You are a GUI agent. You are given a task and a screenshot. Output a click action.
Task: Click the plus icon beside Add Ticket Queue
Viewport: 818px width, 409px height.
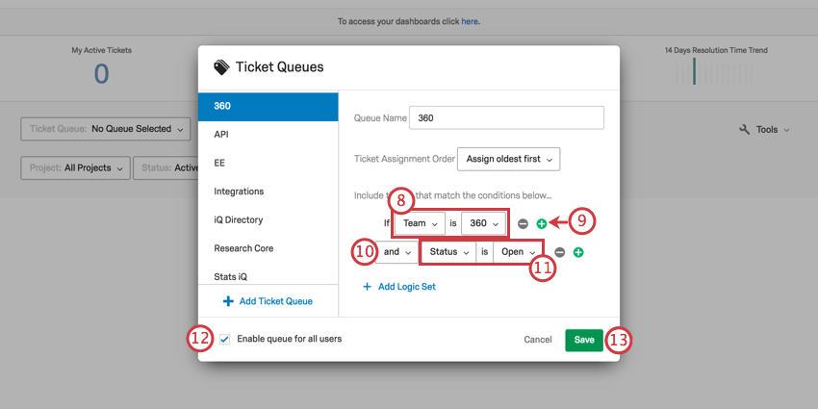[228, 301]
